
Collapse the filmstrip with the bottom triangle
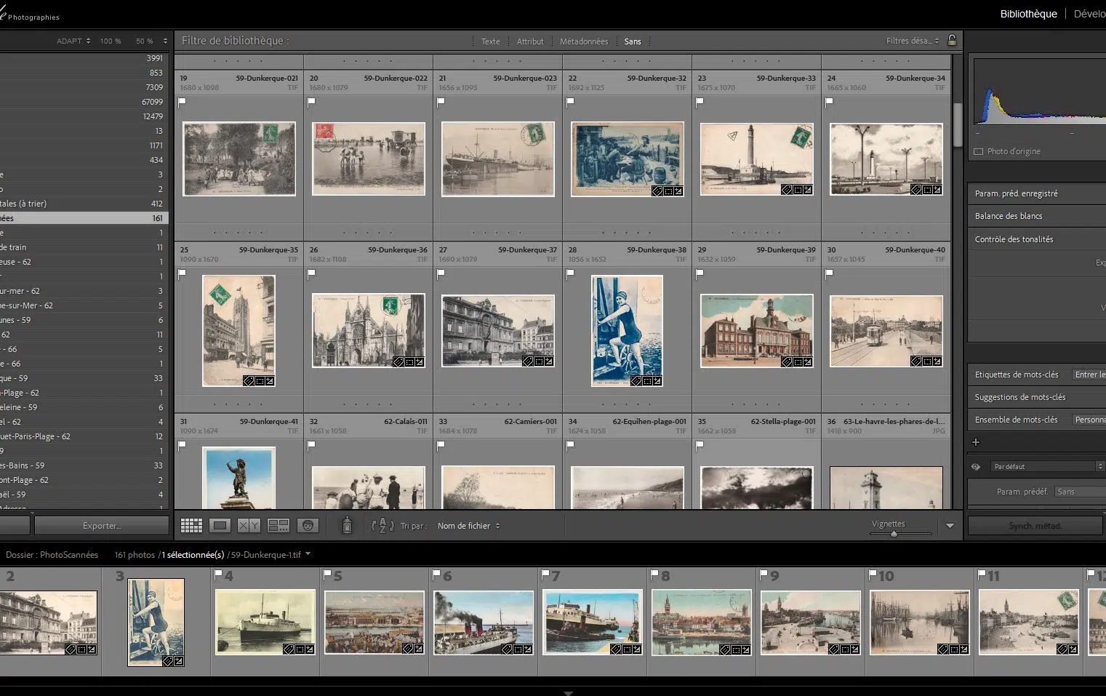click(568, 692)
